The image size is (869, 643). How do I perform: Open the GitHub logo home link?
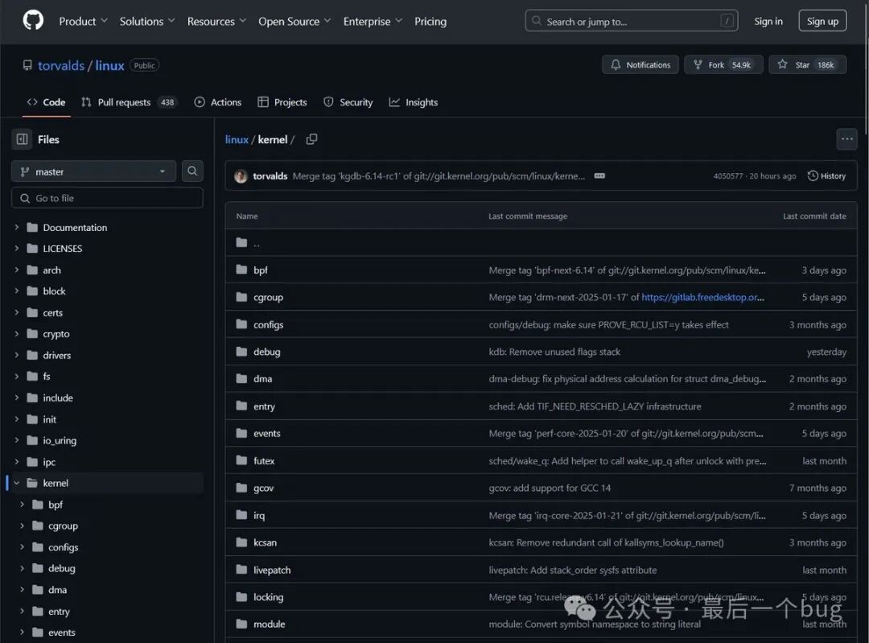[x=33, y=20]
